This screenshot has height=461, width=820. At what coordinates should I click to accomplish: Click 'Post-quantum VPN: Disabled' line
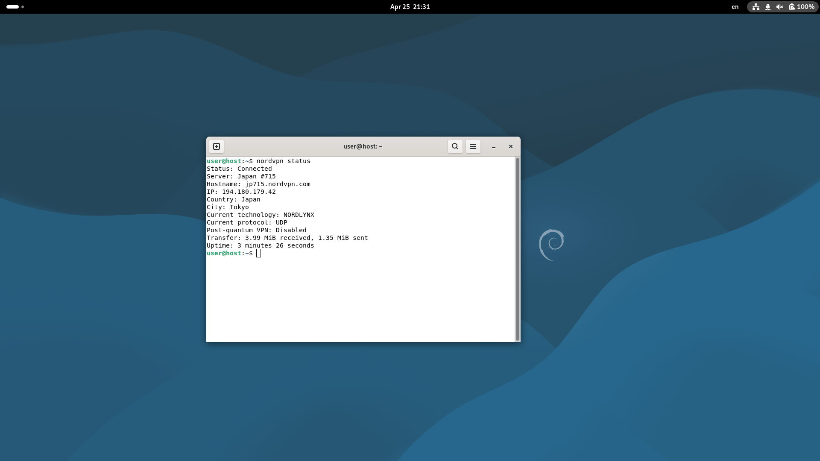(257, 230)
